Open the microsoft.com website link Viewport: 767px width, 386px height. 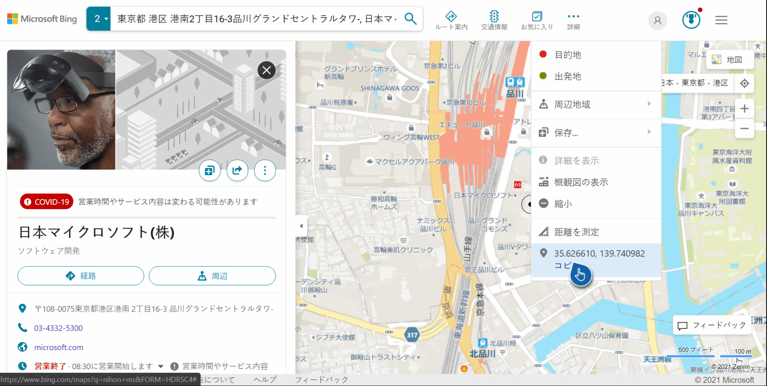coord(59,347)
